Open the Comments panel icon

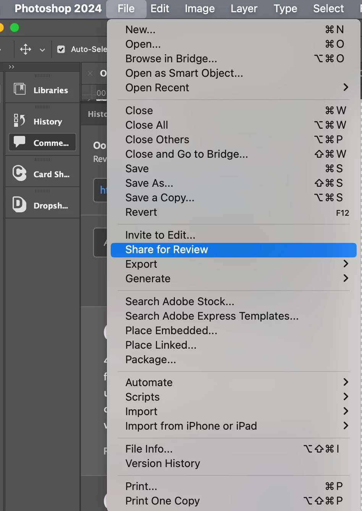(x=19, y=142)
